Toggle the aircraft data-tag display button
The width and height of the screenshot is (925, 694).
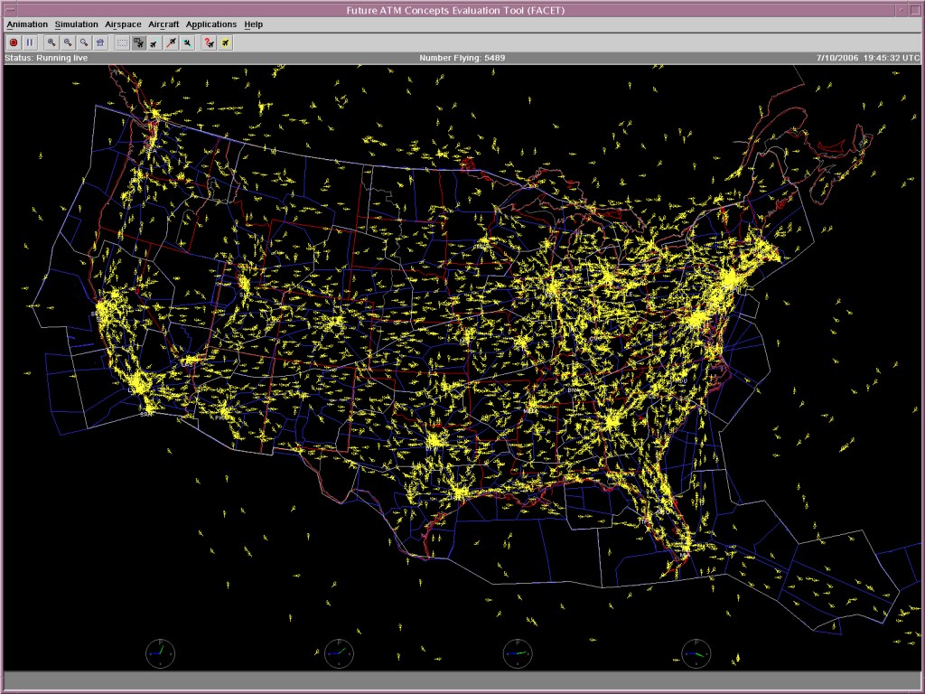(138, 42)
